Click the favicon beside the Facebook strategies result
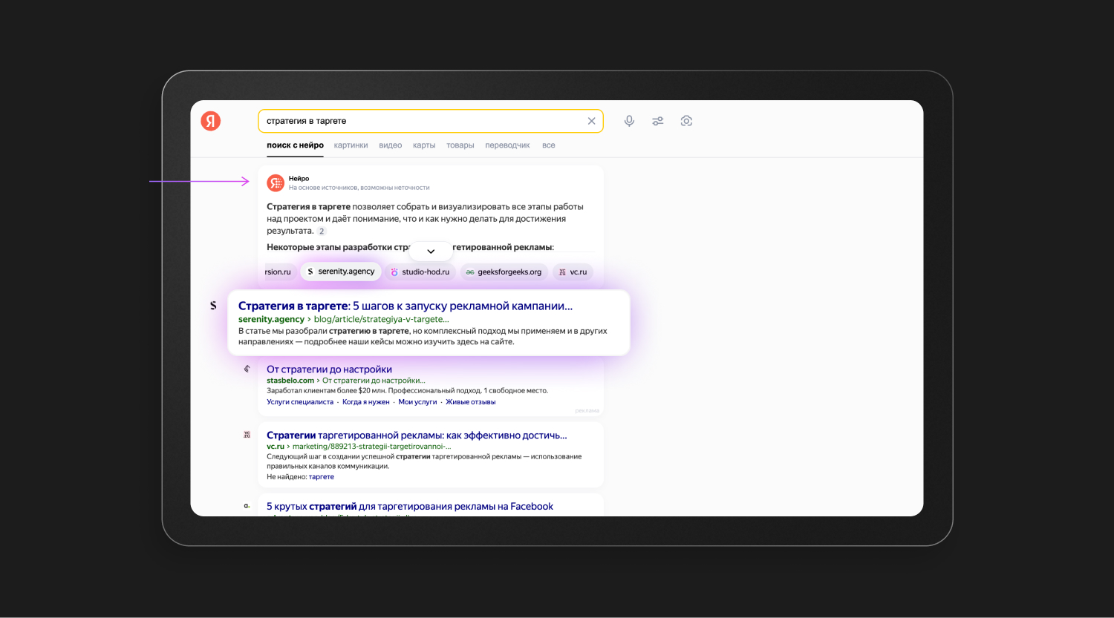 [x=247, y=506]
